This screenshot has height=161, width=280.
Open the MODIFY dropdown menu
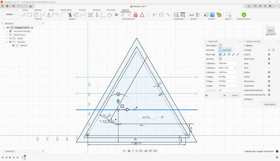coord(73,19)
